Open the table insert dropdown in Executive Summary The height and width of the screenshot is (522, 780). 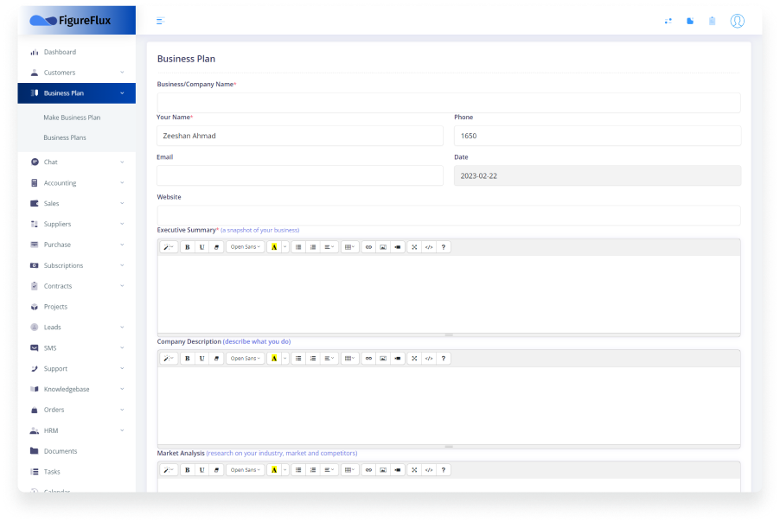click(x=349, y=246)
